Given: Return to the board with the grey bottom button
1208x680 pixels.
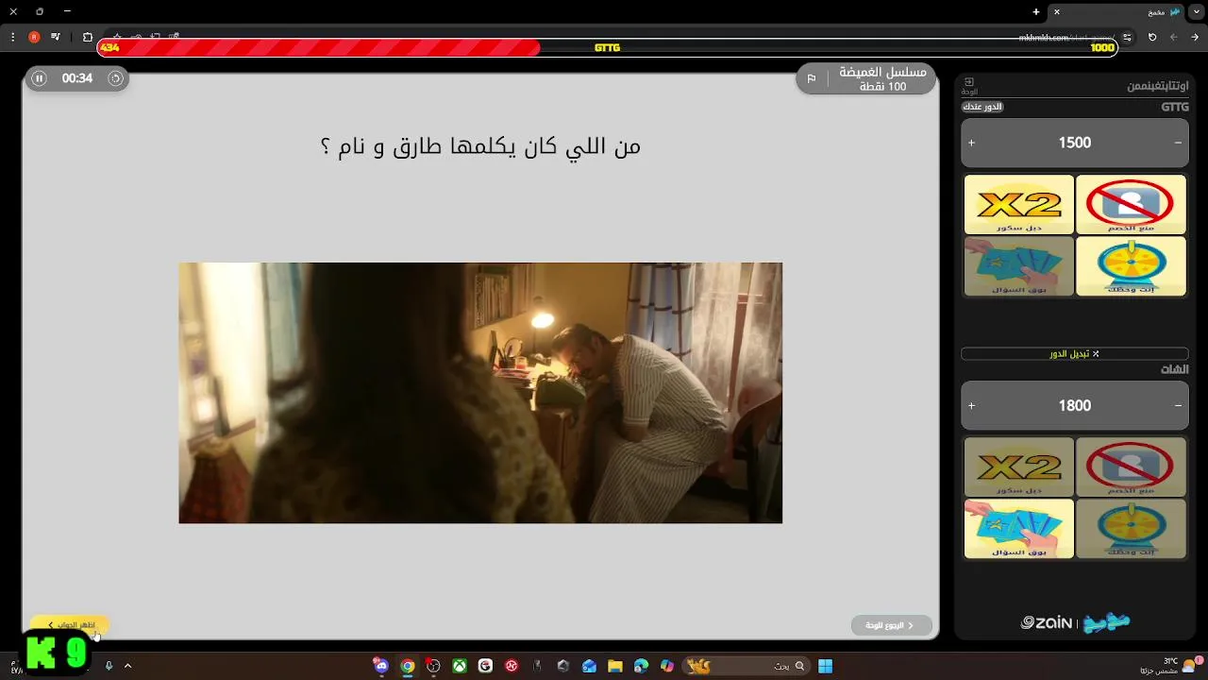Looking at the screenshot, I should pos(892,625).
